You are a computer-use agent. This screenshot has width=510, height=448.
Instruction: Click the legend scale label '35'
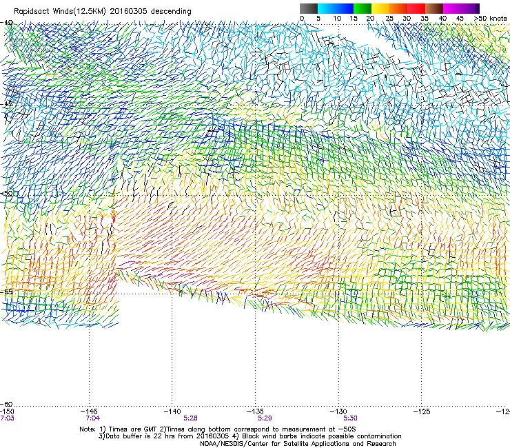tap(425, 19)
